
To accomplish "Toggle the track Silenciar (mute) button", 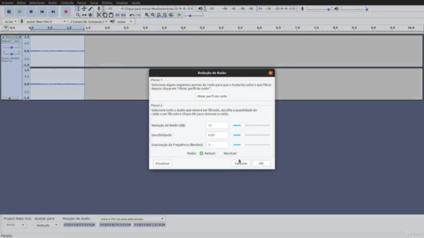I will [7, 41].
